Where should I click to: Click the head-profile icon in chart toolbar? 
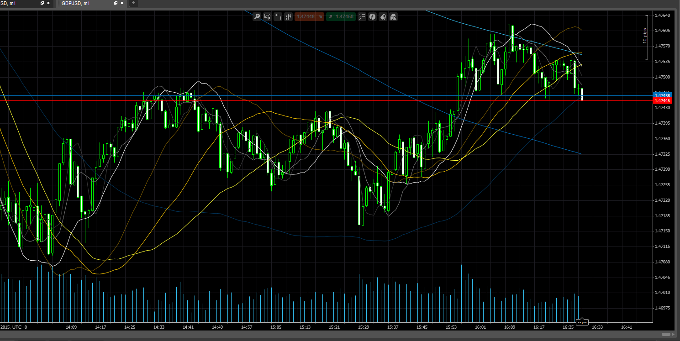[x=383, y=17]
